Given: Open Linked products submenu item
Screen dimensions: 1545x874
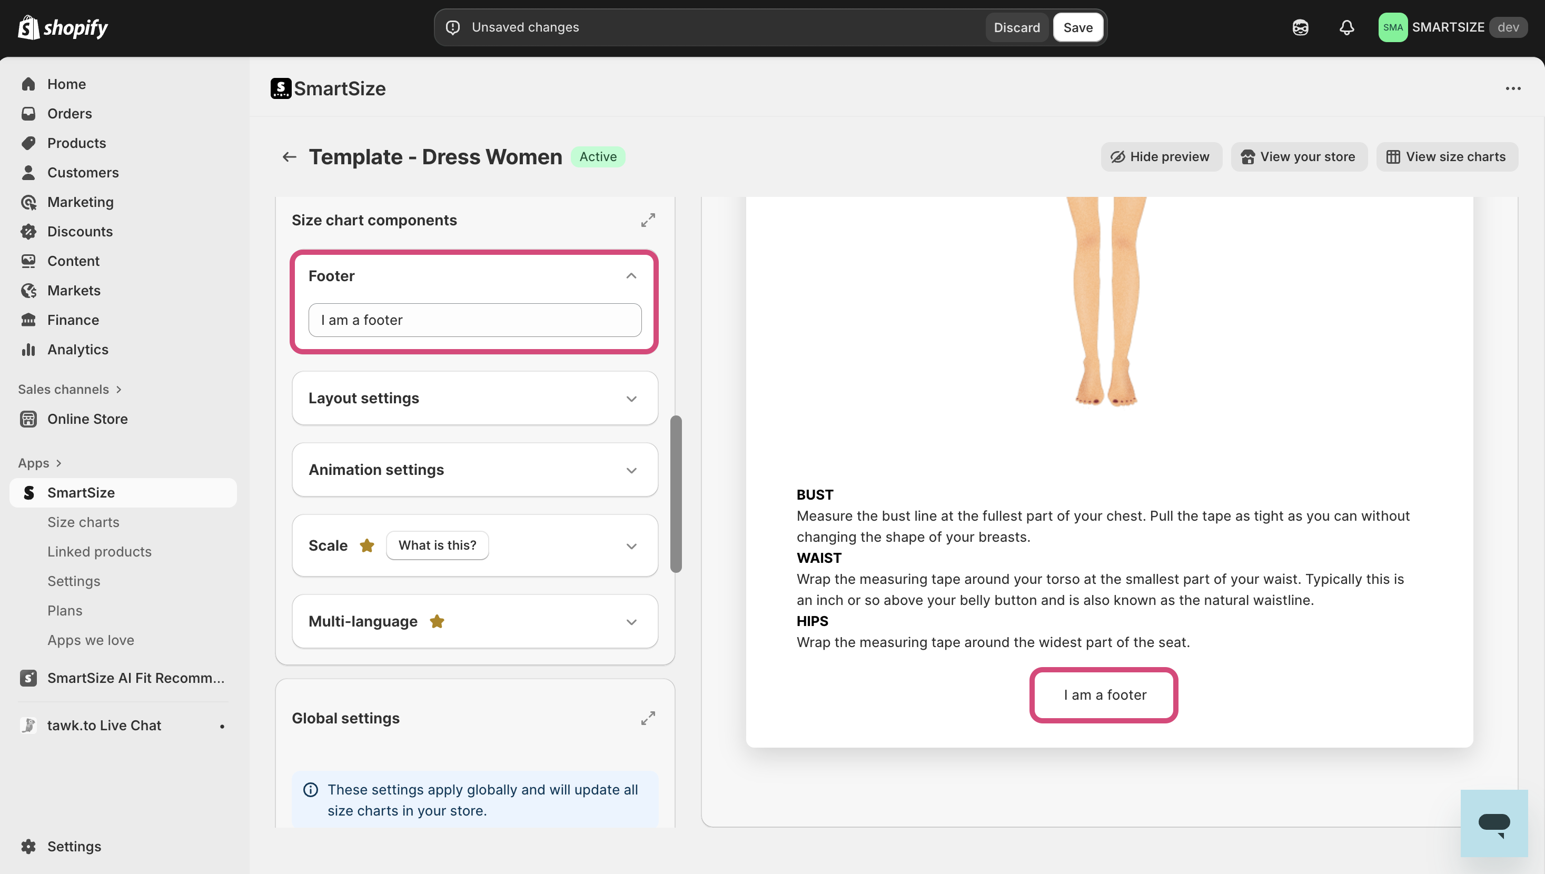Looking at the screenshot, I should [100, 551].
